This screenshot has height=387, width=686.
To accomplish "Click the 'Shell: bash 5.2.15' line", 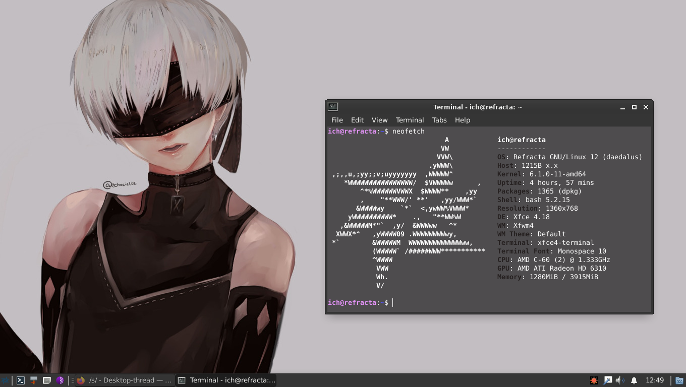I will click(533, 200).
